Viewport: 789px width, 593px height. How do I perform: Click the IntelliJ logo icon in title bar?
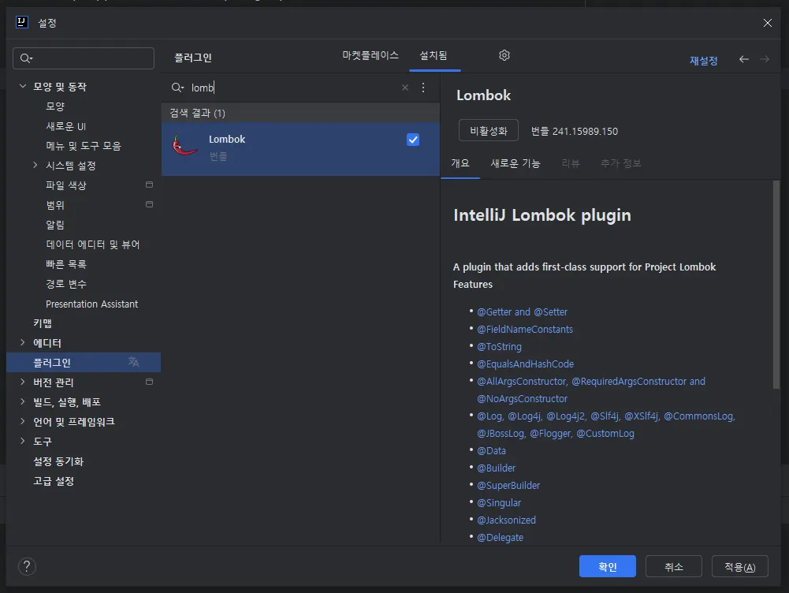(21, 22)
